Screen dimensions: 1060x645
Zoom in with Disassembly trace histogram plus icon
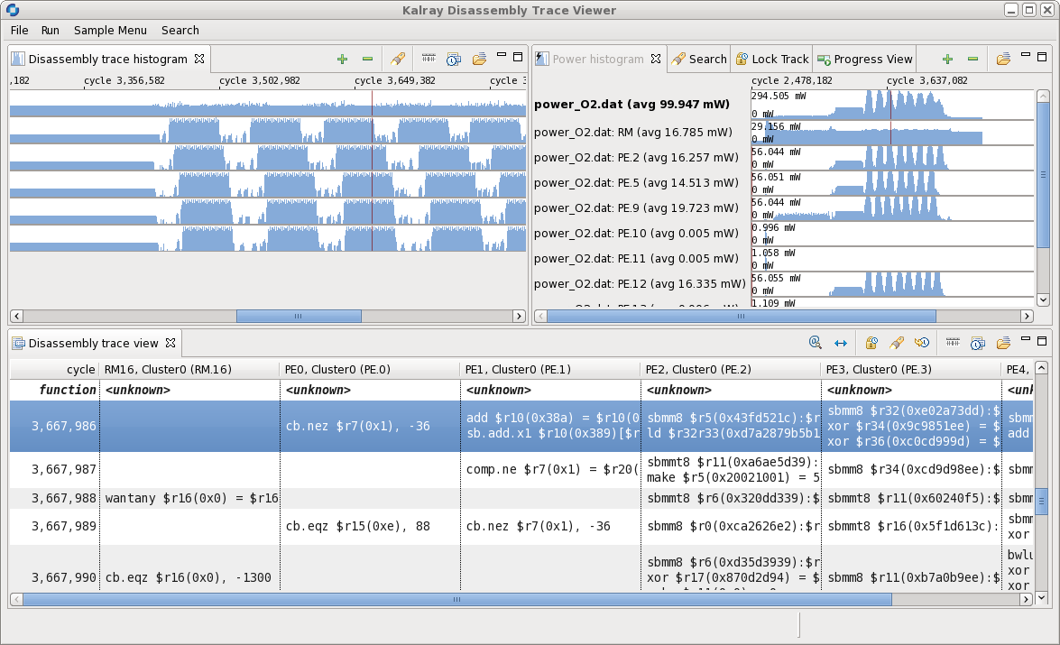click(342, 60)
